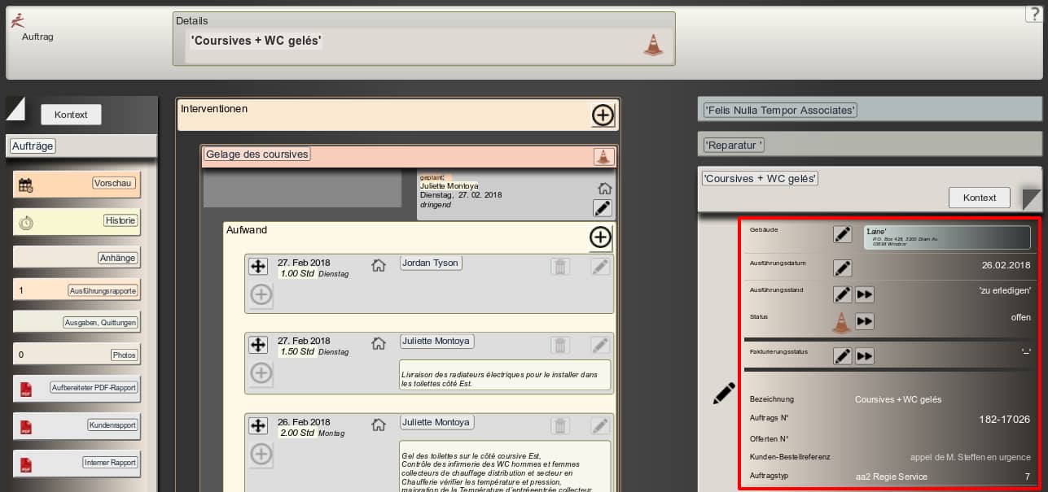Open Aufbereiteter PDF-Rapport
The height and width of the screenshot is (492, 1048).
click(x=94, y=388)
